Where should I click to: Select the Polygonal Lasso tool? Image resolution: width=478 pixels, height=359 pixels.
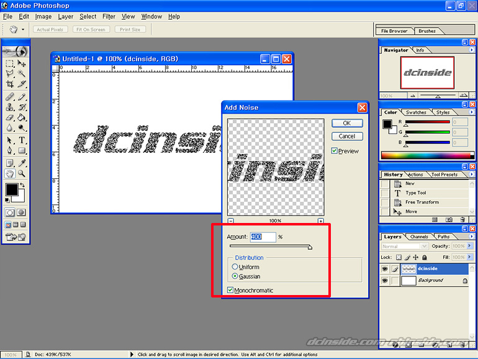[x=10, y=73]
